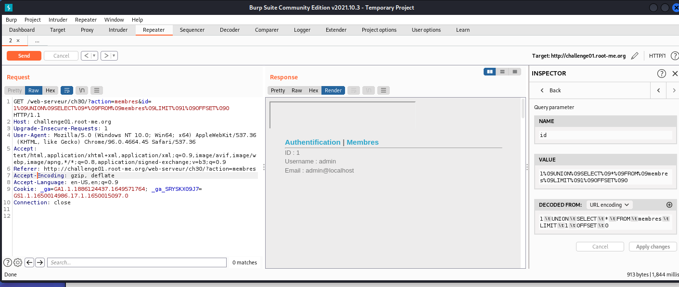Switch to the Learn tab

(x=463, y=30)
